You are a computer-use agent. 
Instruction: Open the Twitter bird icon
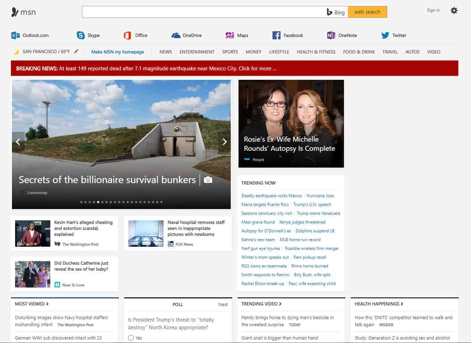[385, 36]
